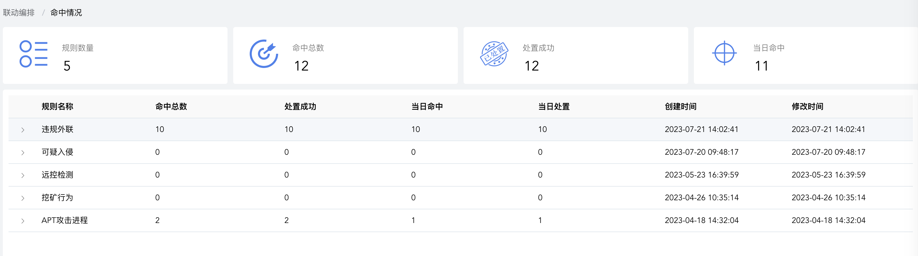918x256 pixels.
Task: Expand the APT攻击进程 rule row
Action: (23, 221)
